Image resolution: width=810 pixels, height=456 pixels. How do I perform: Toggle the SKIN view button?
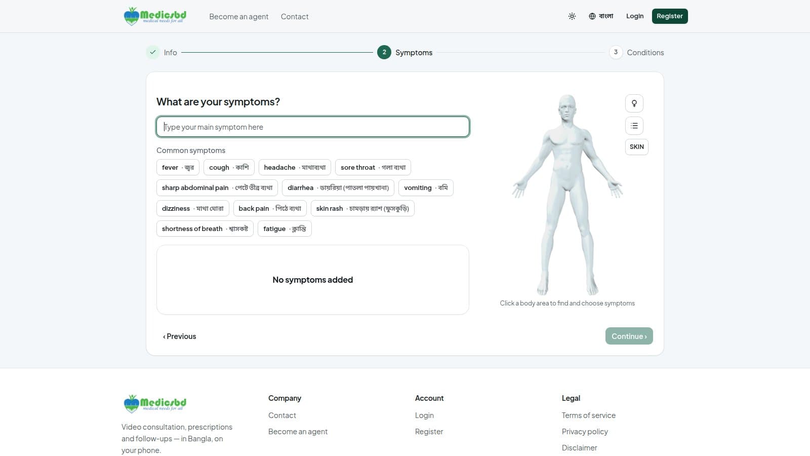coord(637,147)
